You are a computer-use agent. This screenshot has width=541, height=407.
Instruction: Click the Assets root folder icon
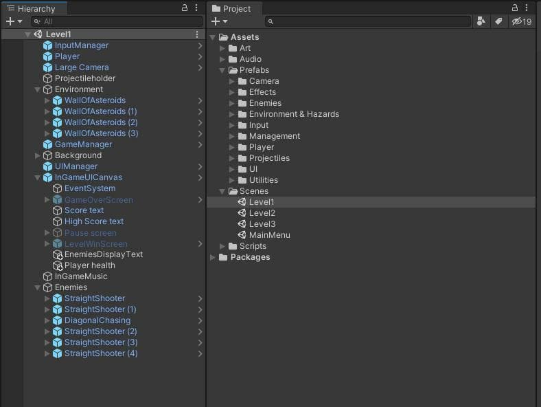pos(224,37)
